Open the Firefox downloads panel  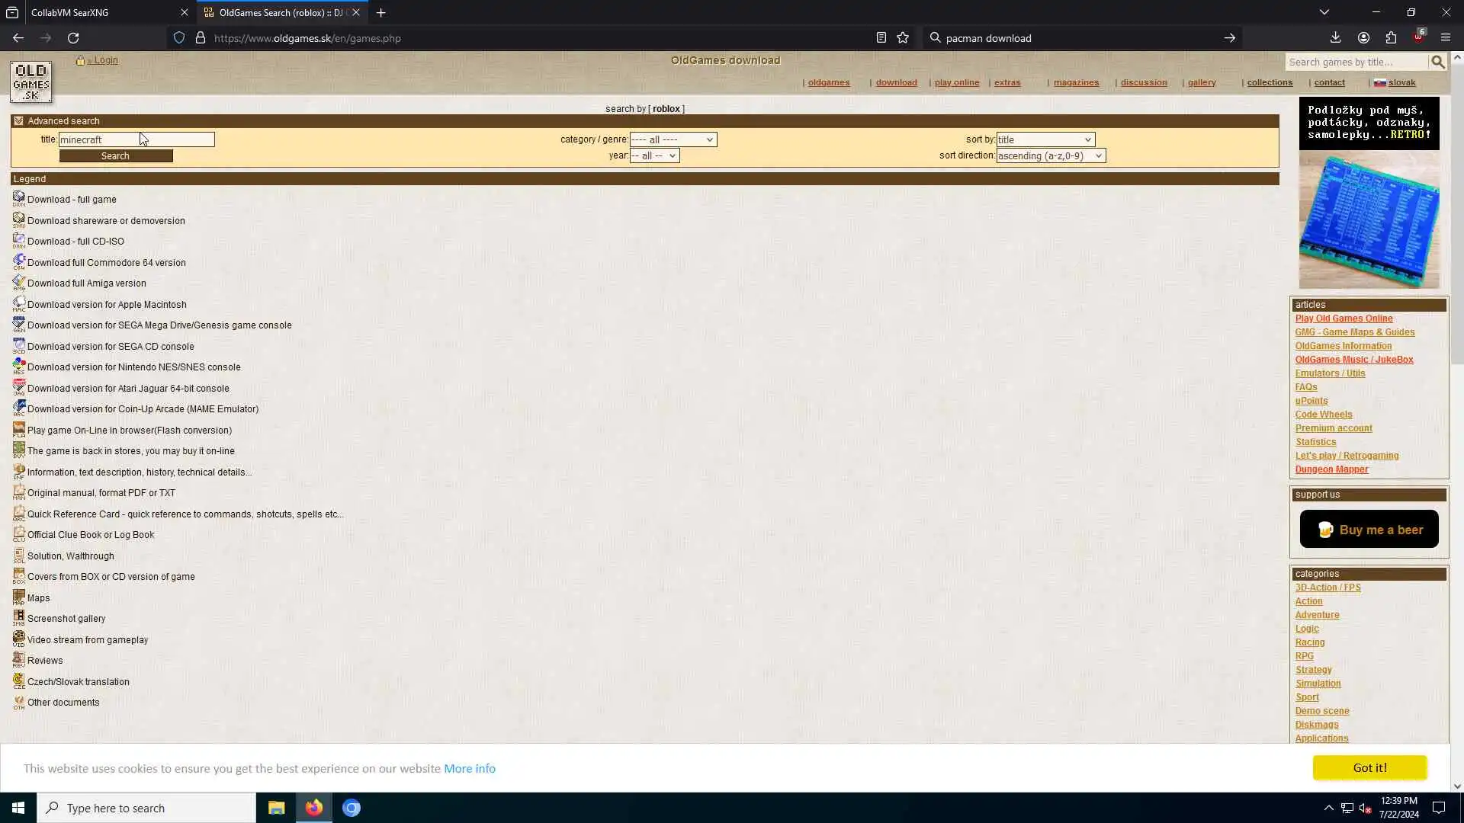click(x=1335, y=38)
